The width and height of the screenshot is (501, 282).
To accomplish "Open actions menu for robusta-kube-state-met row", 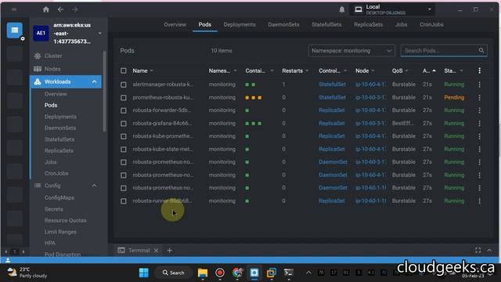I will pos(479,150).
